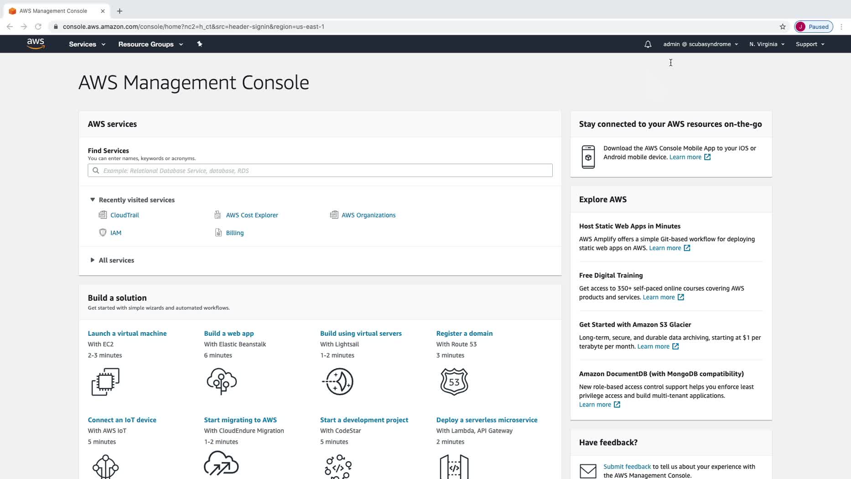This screenshot has width=851, height=479.
Task: Click the Lambda API Gateway icon
Action: coord(454,466)
